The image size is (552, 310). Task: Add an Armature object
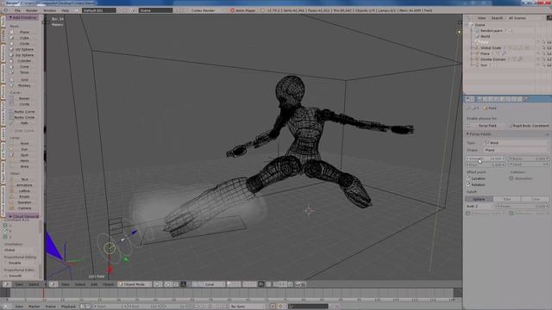[x=24, y=185]
